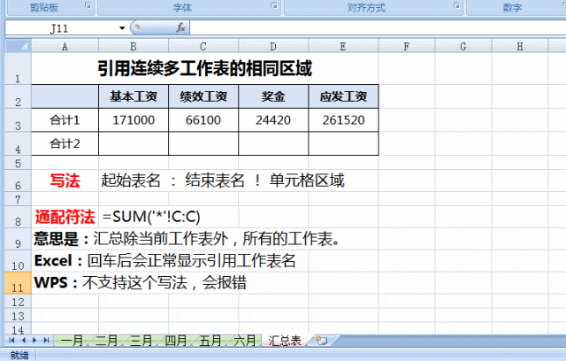Click the title 引用连续多工作表的相同区域

(x=204, y=68)
